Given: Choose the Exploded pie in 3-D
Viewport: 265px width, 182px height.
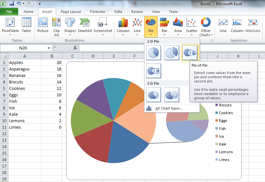Looking at the screenshot, I should (172, 95).
